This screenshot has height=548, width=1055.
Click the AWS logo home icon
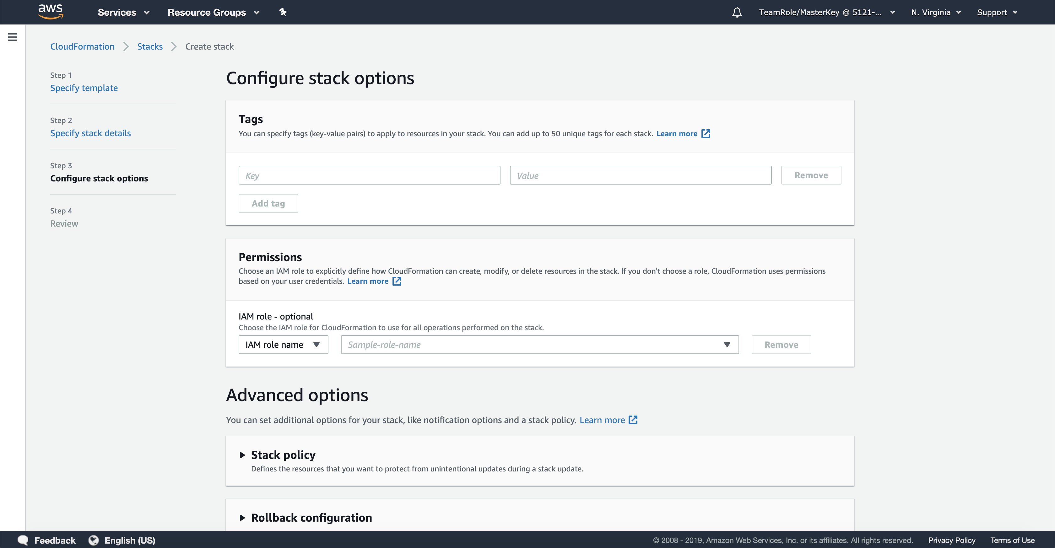pyautogui.click(x=50, y=12)
